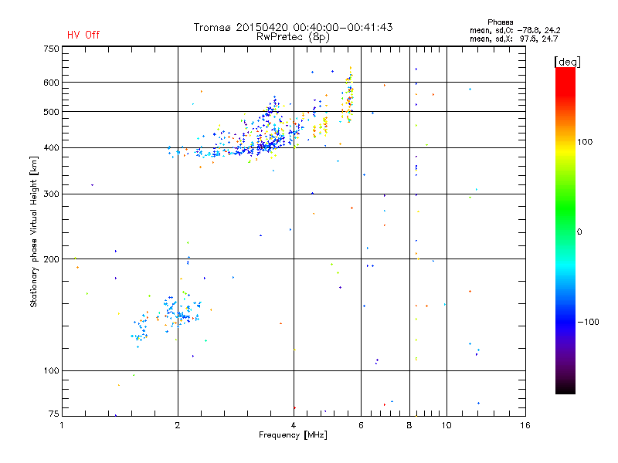
Task: Click the x-axis tick label '6'
Action: point(361,425)
